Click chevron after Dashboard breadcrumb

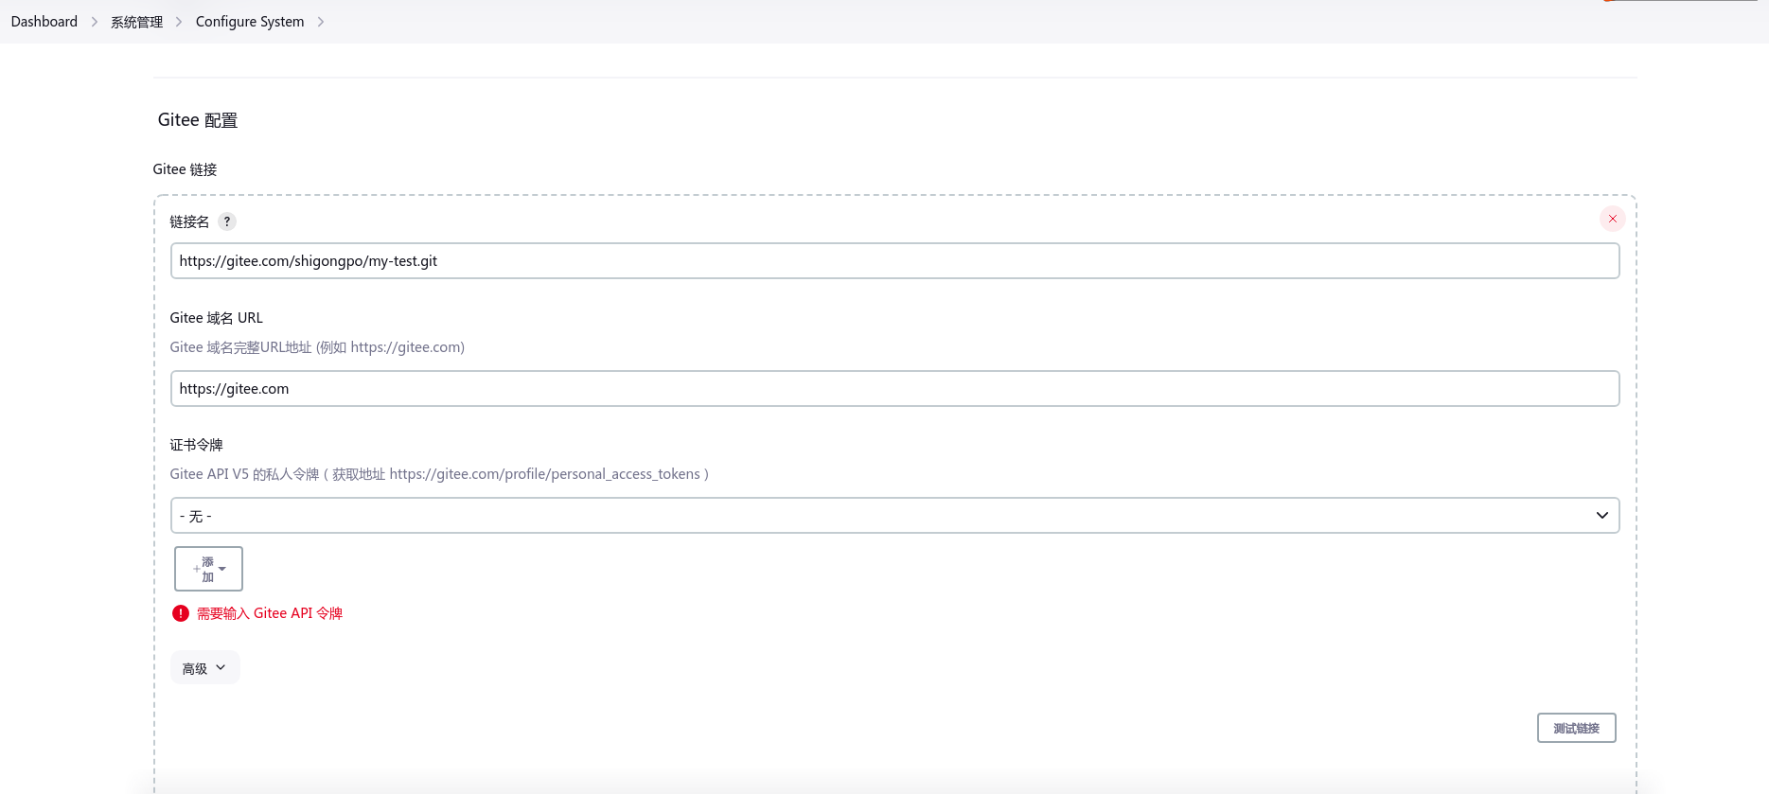(95, 22)
